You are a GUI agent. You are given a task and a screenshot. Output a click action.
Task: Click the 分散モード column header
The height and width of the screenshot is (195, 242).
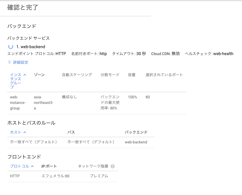(x=110, y=75)
